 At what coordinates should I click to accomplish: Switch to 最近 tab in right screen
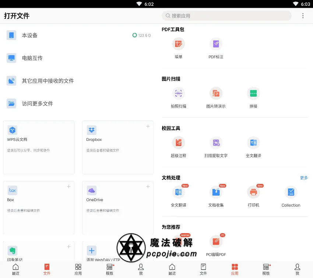[x=172, y=270]
